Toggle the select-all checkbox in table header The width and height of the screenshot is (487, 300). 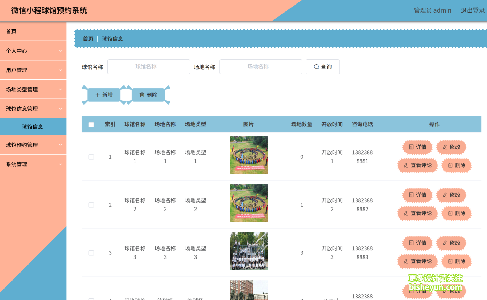pyautogui.click(x=91, y=124)
